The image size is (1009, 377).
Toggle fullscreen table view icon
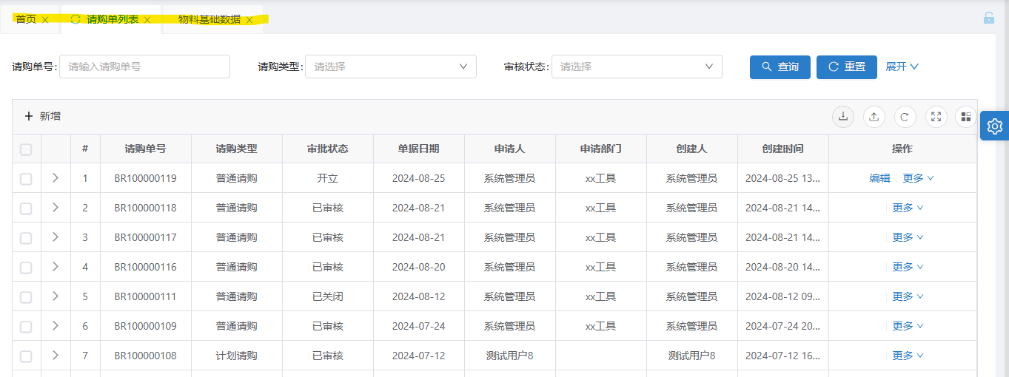point(936,116)
